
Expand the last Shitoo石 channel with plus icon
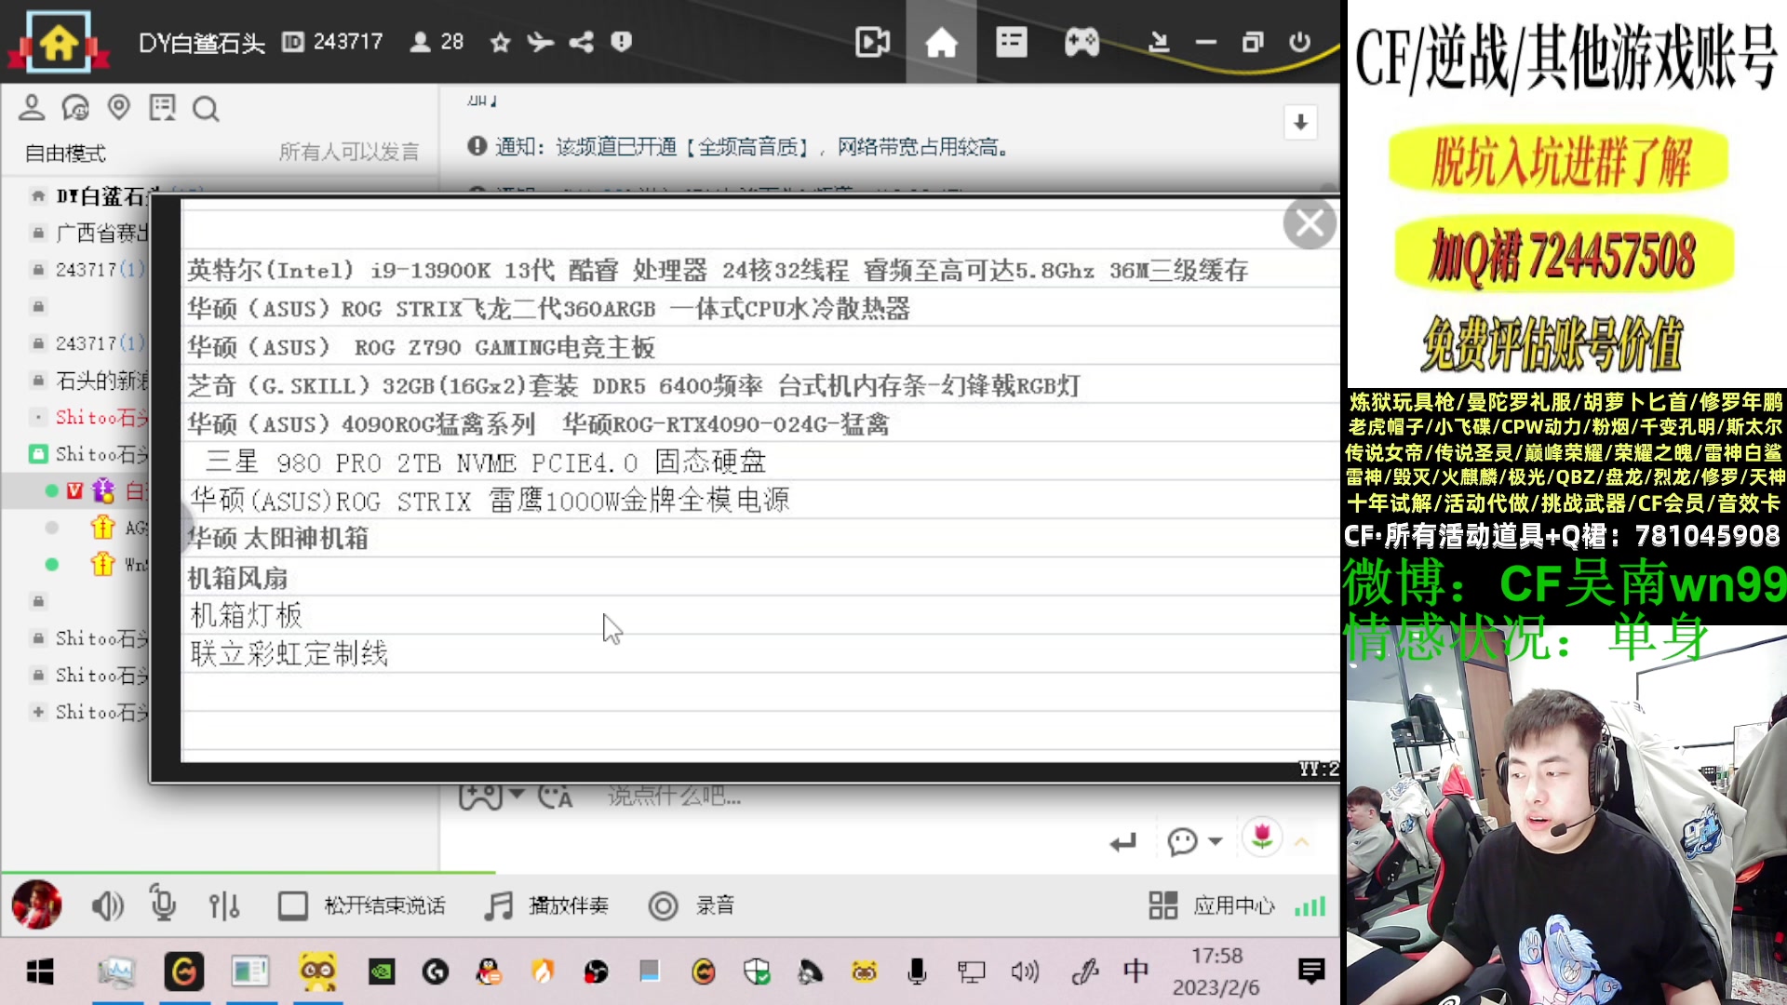click(x=38, y=712)
